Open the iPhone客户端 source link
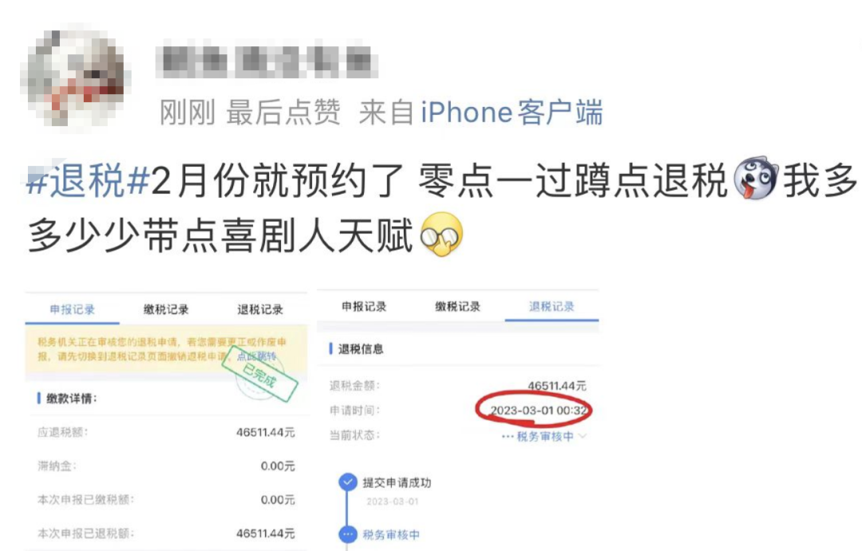Screen dimensions: 862x551 (512, 112)
